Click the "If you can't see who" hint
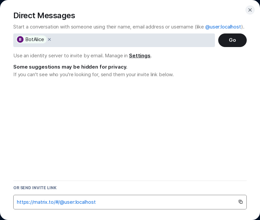 pos(93,75)
